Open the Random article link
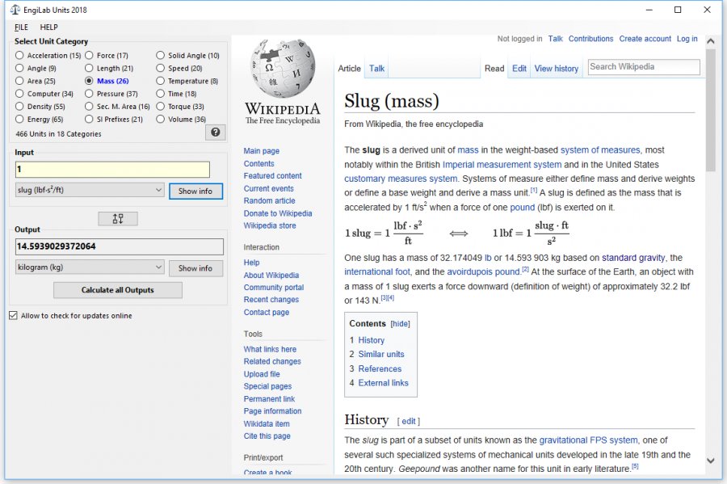This screenshot has height=484, width=727. [x=269, y=200]
